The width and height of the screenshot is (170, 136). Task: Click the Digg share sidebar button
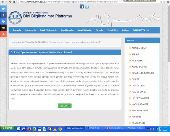3,28
